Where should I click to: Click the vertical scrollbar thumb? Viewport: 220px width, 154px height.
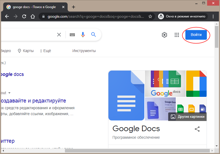click(217, 37)
